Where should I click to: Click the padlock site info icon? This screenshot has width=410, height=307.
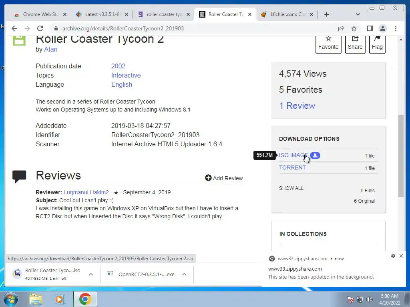point(56,28)
